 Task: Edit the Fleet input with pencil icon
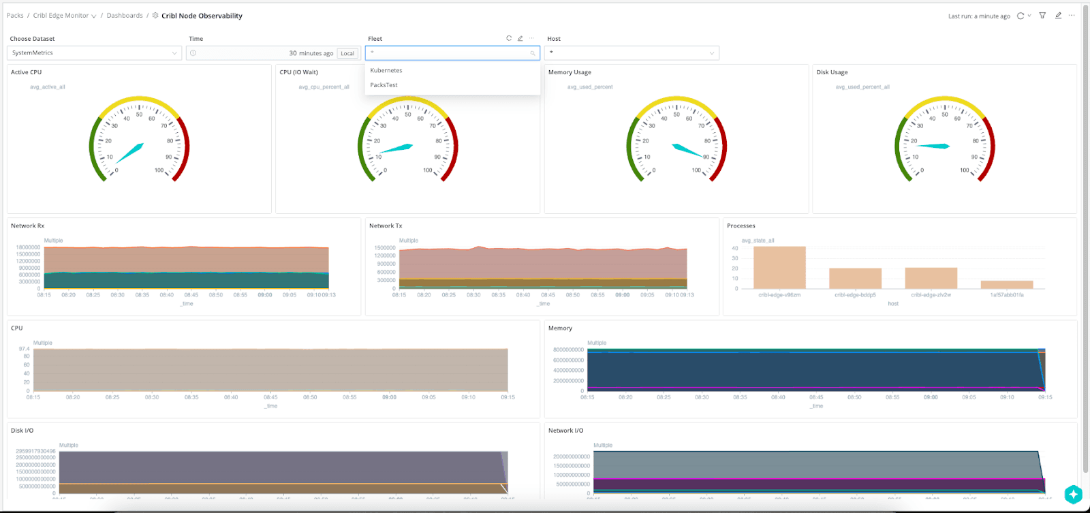[520, 39]
